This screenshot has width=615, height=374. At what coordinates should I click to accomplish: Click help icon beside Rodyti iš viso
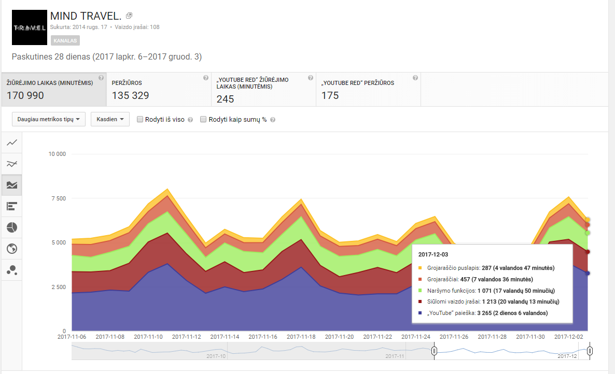190,120
